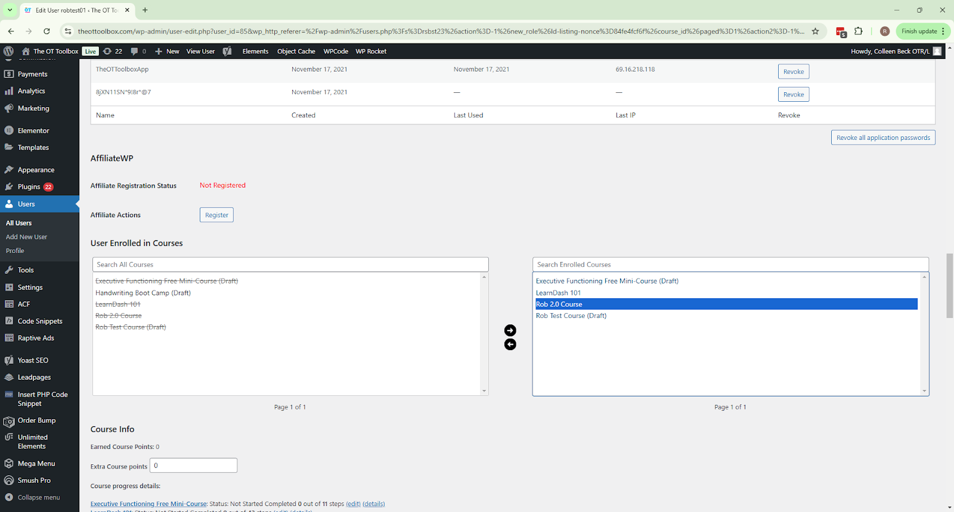Click the Search All Courses field
Viewport: 954px width, 512px height.
[x=290, y=264]
